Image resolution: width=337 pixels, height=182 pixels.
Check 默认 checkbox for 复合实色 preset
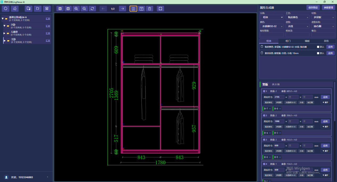(x=318, y=53)
